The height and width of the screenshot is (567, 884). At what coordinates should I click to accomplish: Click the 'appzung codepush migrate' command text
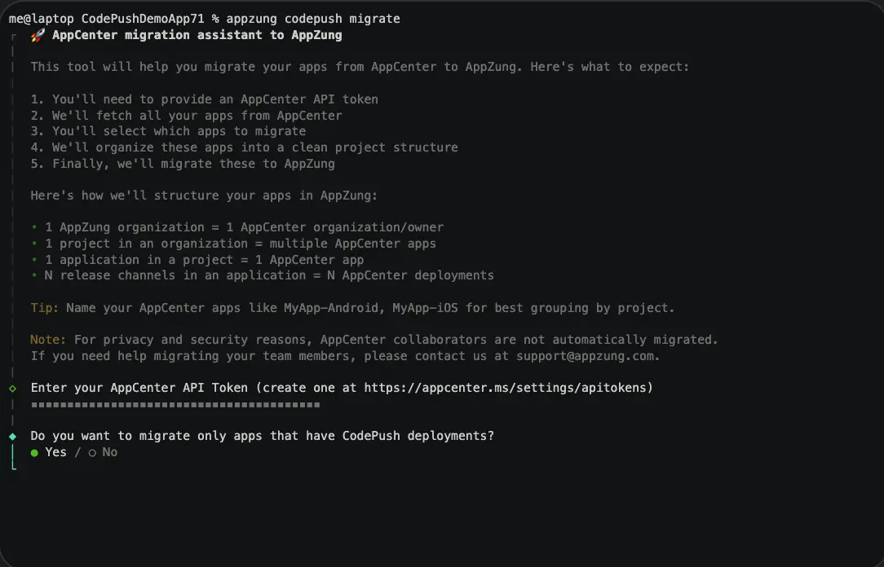tap(313, 19)
